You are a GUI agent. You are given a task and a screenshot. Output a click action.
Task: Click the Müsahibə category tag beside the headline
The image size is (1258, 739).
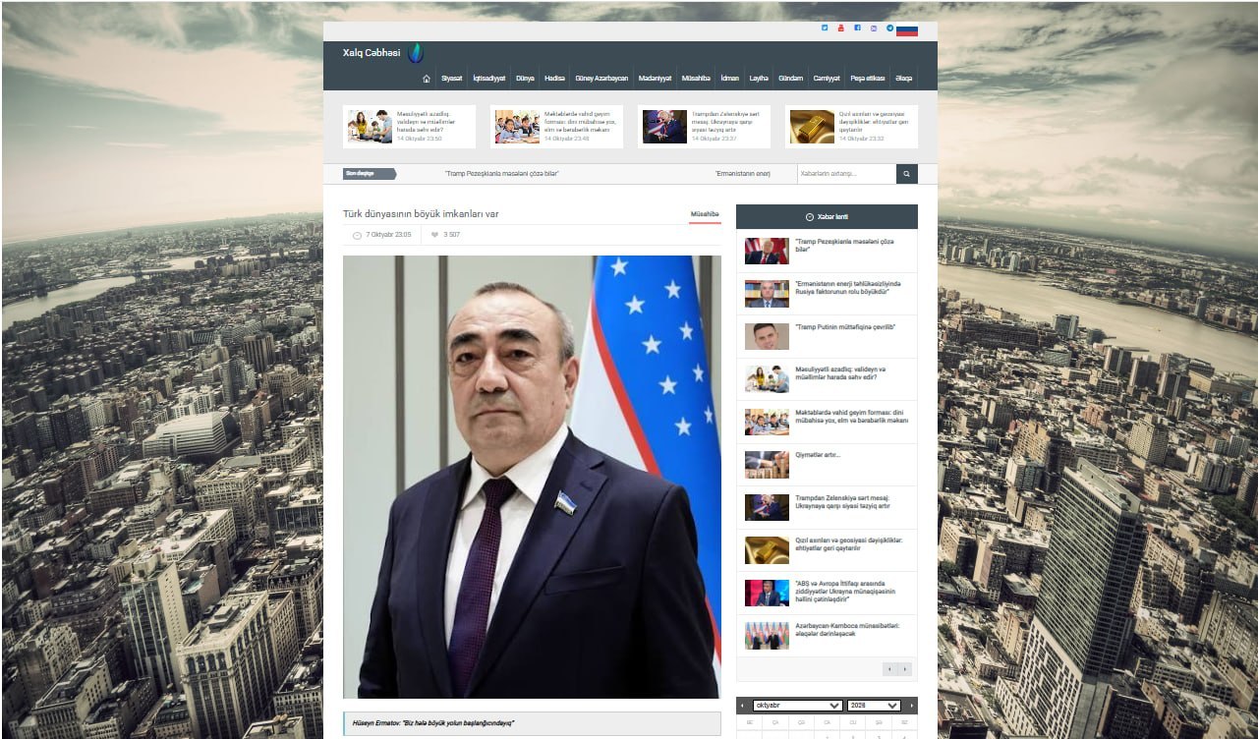[705, 214]
